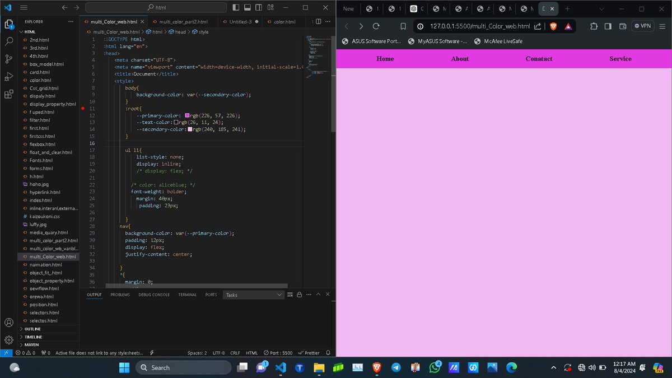Switch to DEBUG CONSOLE panel tab

click(x=154, y=295)
